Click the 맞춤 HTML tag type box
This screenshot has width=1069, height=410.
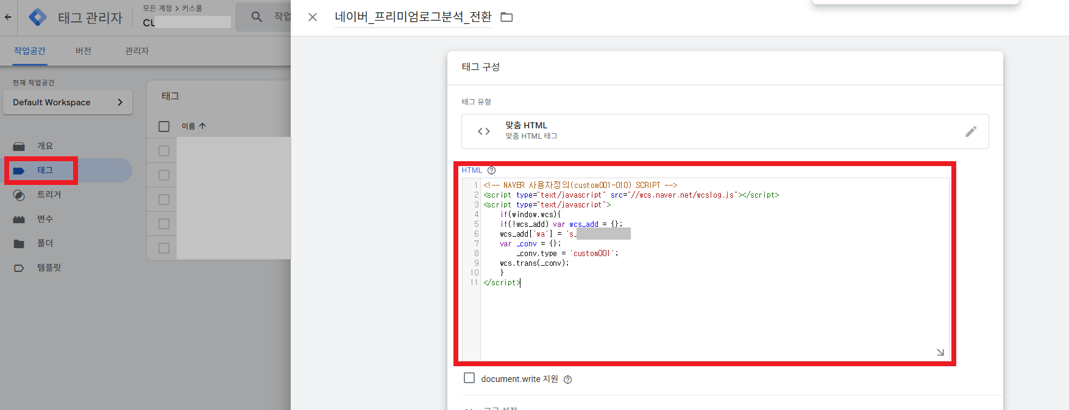(725, 131)
